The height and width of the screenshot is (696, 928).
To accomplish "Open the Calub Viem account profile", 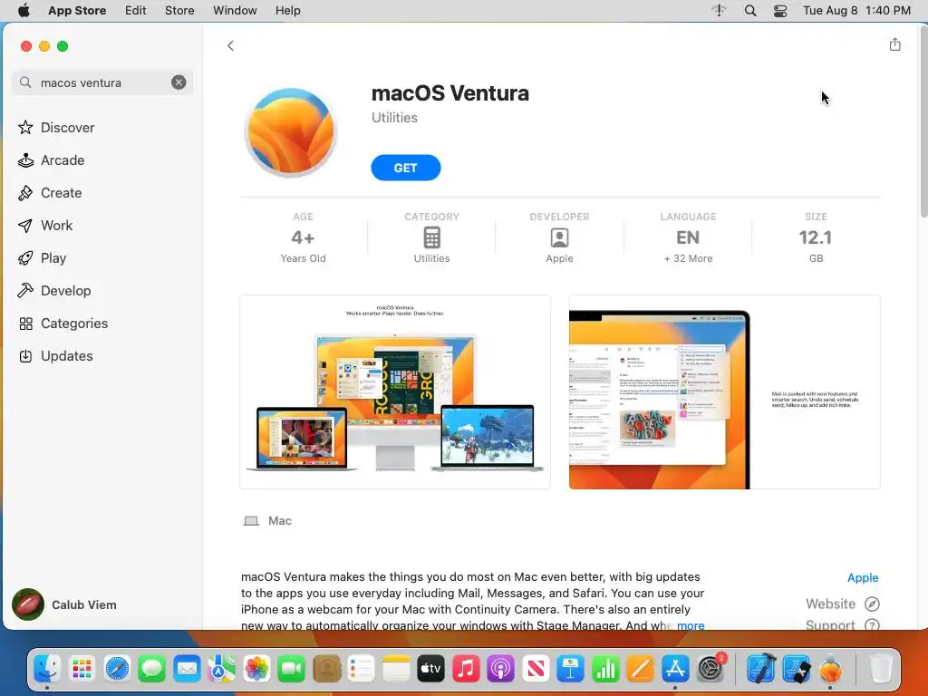I will [64, 604].
